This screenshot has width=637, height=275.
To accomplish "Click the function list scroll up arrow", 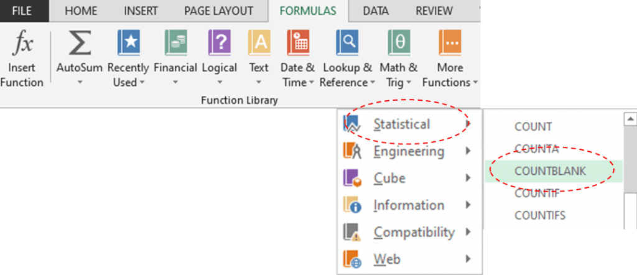I will point(630,119).
